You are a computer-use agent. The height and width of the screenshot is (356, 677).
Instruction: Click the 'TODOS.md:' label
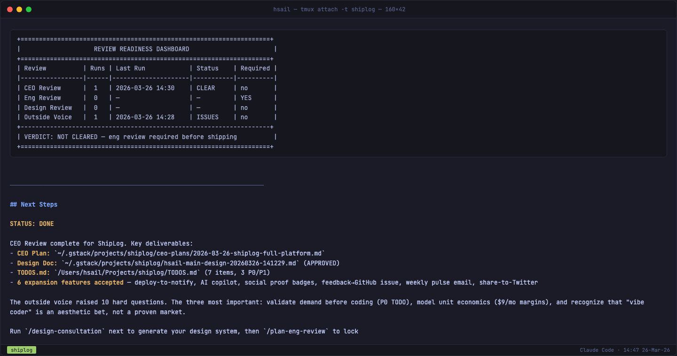[x=33, y=272]
